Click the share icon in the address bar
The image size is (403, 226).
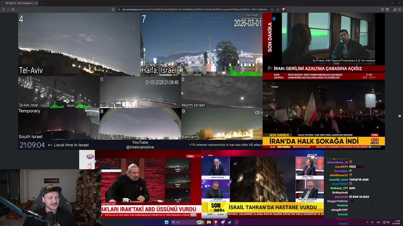pyautogui.click(x=278, y=9)
